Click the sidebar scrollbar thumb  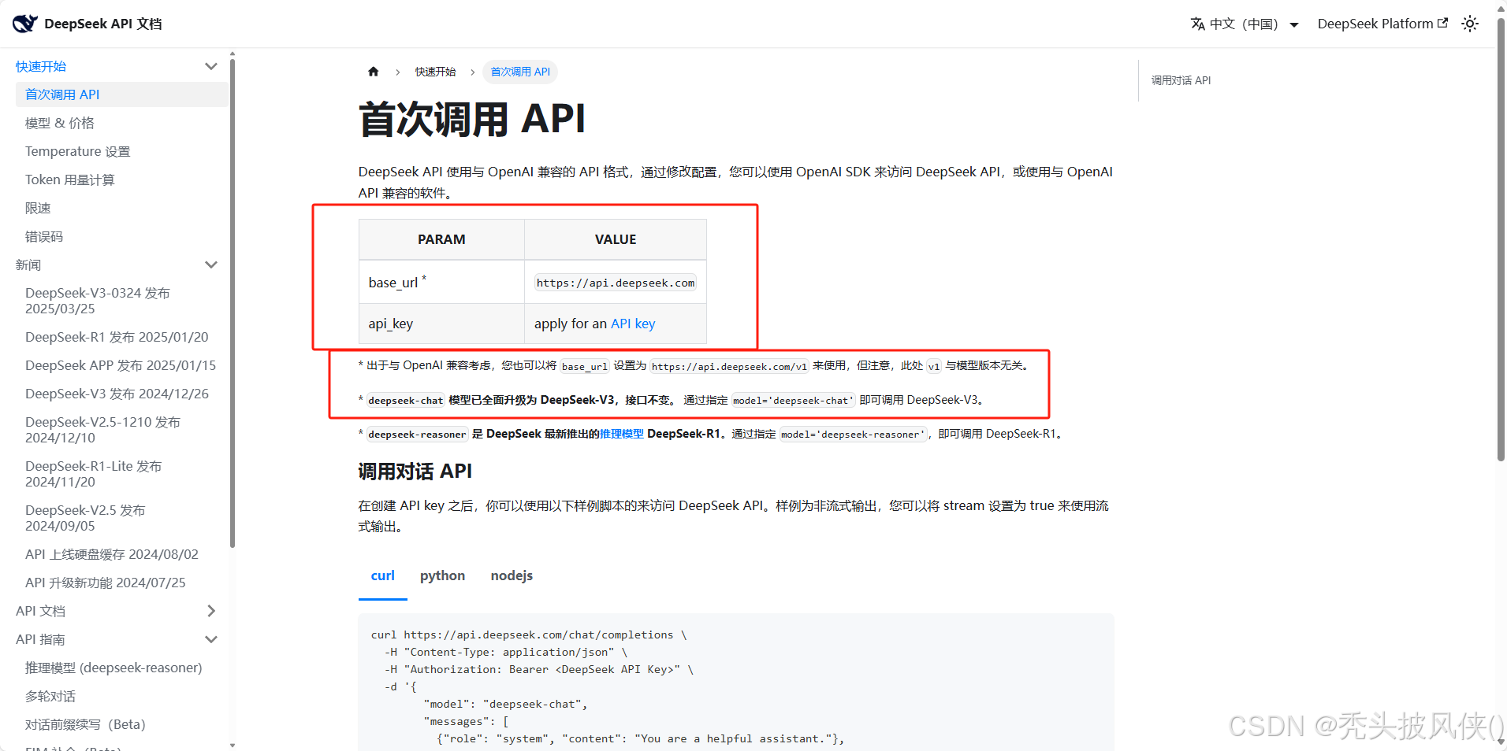(233, 303)
